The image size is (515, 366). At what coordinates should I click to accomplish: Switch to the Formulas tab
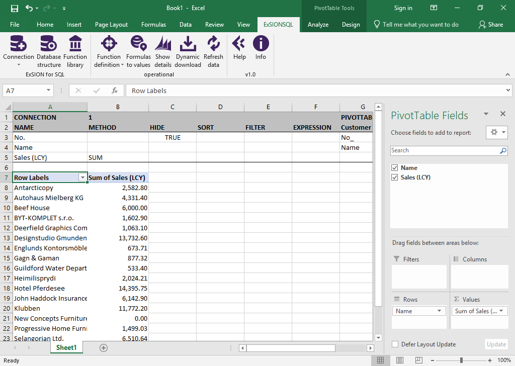[x=153, y=24]
